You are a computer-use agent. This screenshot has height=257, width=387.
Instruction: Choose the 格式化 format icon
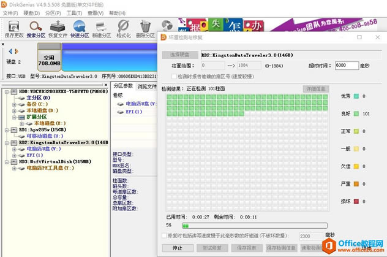[x=124, y=29]
